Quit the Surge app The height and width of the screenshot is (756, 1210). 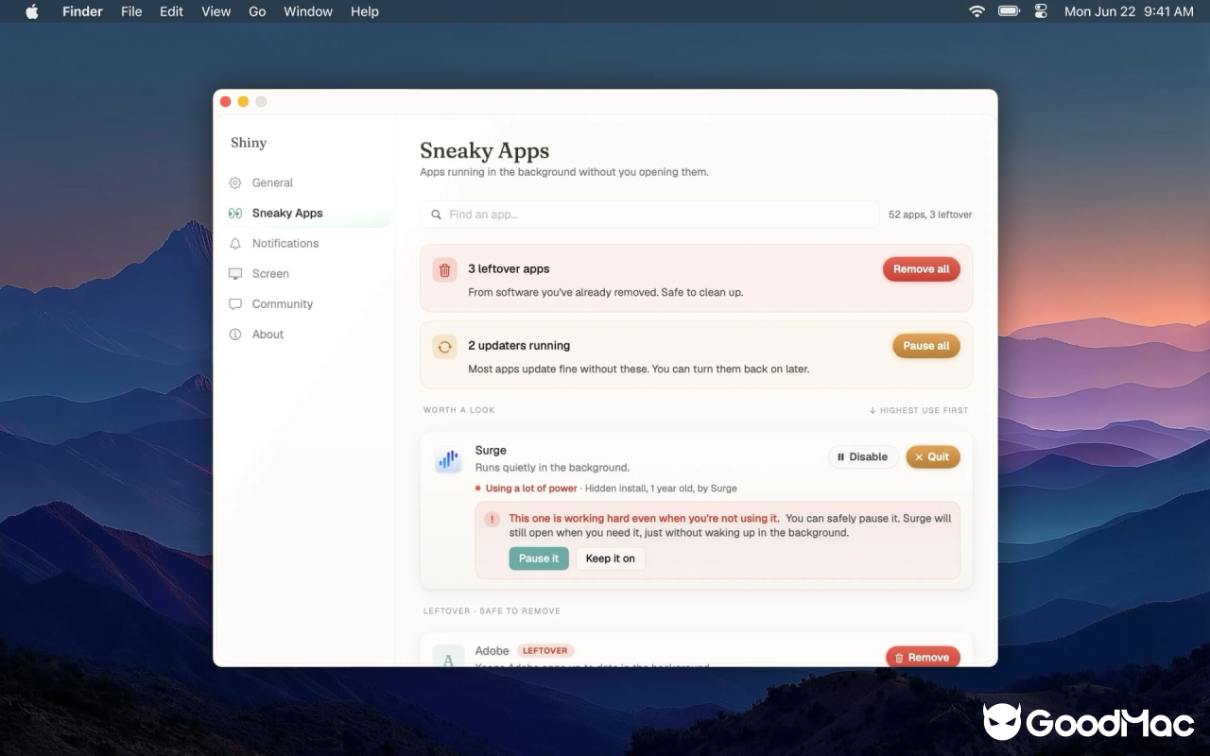click(x=933, y=456)
